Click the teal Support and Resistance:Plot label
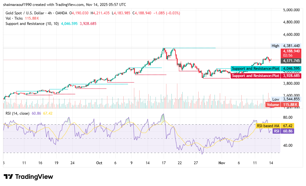 (255, 68)
